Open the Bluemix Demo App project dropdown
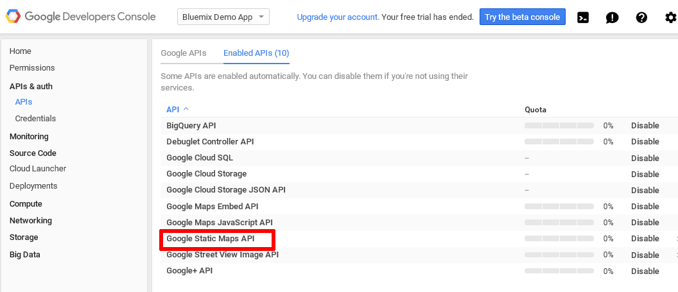This screenshot has height=292, width=678. coord(223,17)
